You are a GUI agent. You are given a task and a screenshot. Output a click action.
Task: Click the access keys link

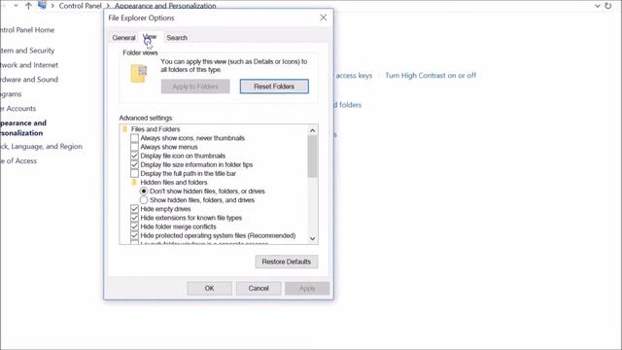click(353, 76)
